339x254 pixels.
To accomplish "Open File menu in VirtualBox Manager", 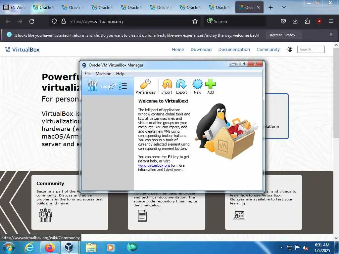I will pyautogui.click(x=87, y=74).
